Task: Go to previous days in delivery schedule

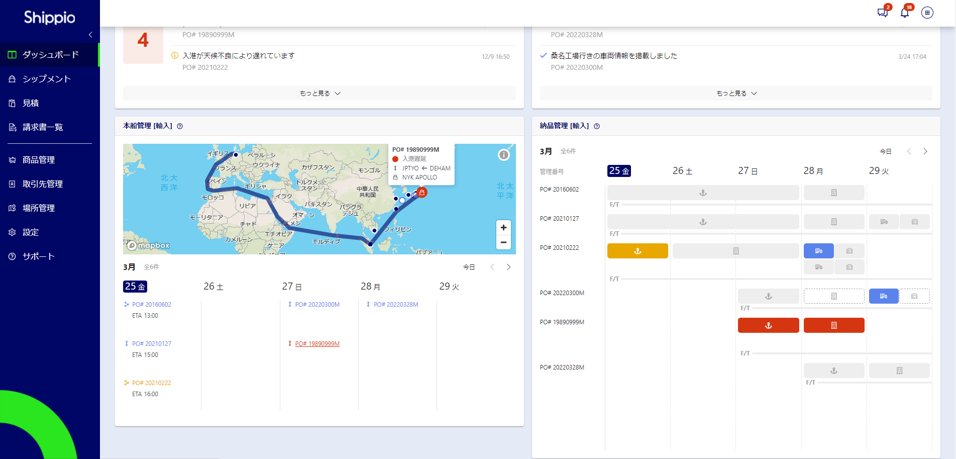Action: 909,151
